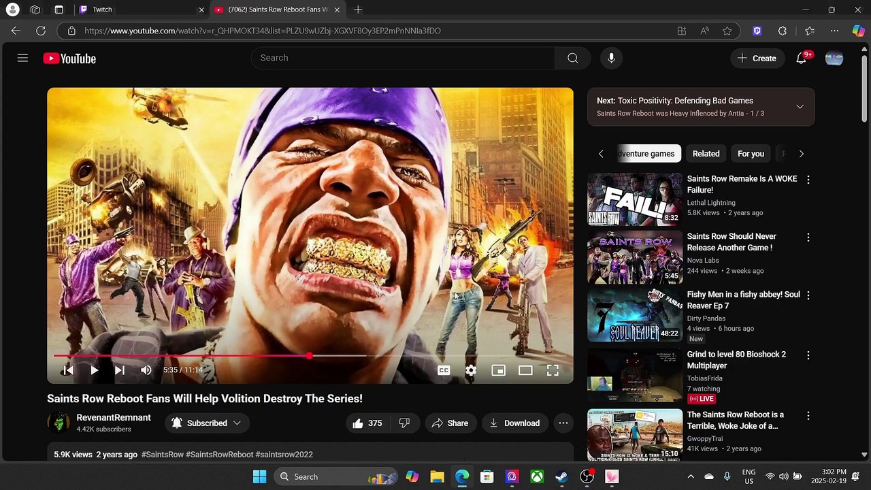Screen dimensions: 871x490
Task: Open the Soul Reaver Ep 7 thumbnail
Action: coord(635,315)
